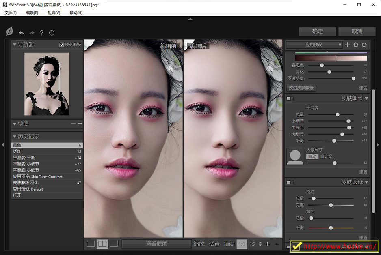Click the undo arrow icon
This screenshot has height=255, width=381.
pyautogui.click(x=22, y=33)
